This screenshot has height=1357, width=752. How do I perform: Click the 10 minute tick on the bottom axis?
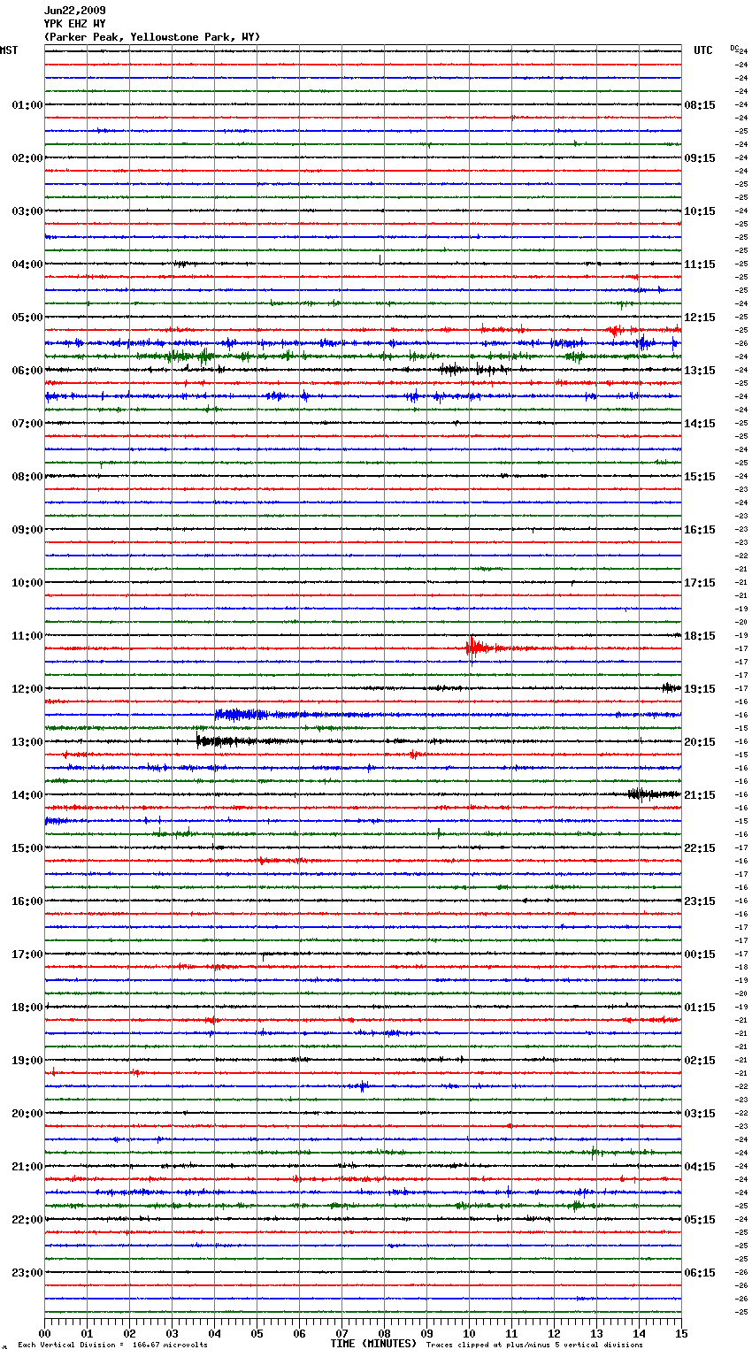click(x=469, y=1333)
